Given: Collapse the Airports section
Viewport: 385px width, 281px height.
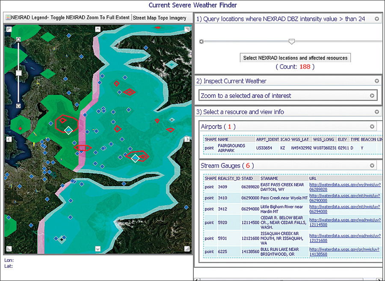Looking at the screenshot, I should point(372,127).
